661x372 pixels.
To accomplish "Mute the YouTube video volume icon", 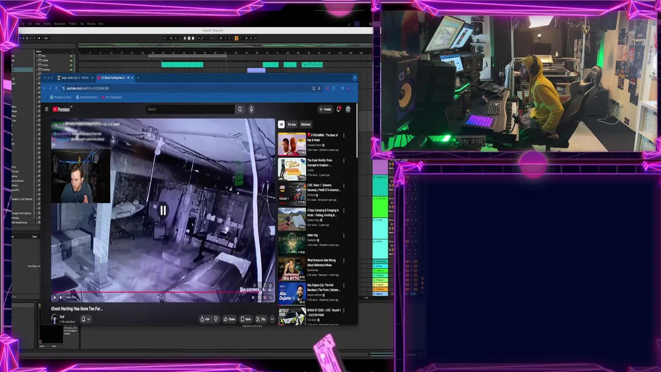I will 61,297.
